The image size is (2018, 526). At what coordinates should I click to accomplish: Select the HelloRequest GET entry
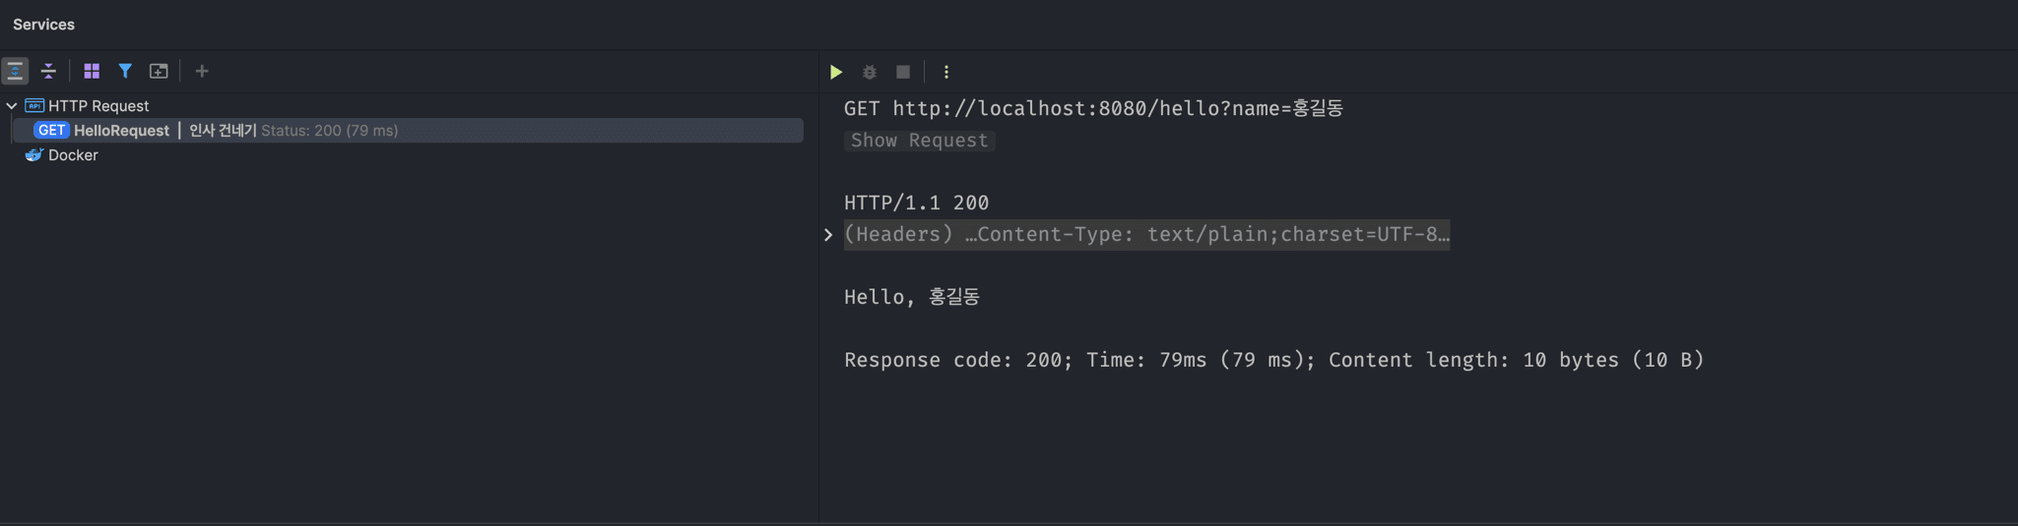point(121,131)
